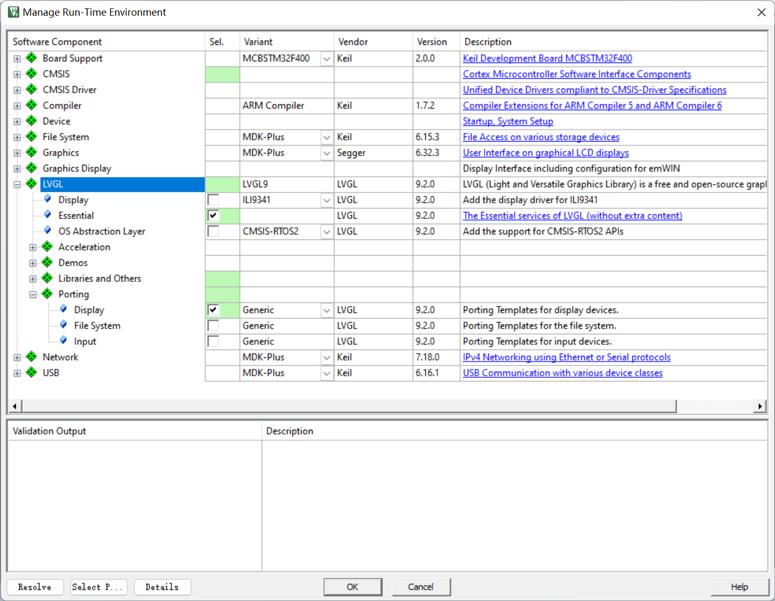This screenshot has width=775, height=601.
Task: Close the Manage Run-Time Environment dialog
Action: click(x=761, y=12)
